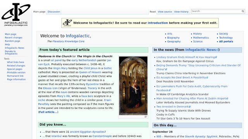The height and width of the screenshot is (139, 248).
Task: Click the Full article... link
Action: (48, 112)
